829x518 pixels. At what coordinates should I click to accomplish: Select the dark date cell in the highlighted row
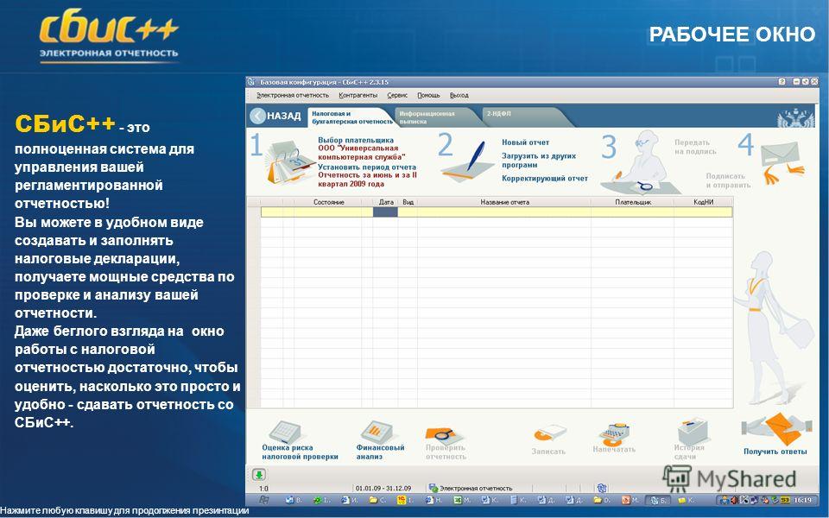click(385, 212)
